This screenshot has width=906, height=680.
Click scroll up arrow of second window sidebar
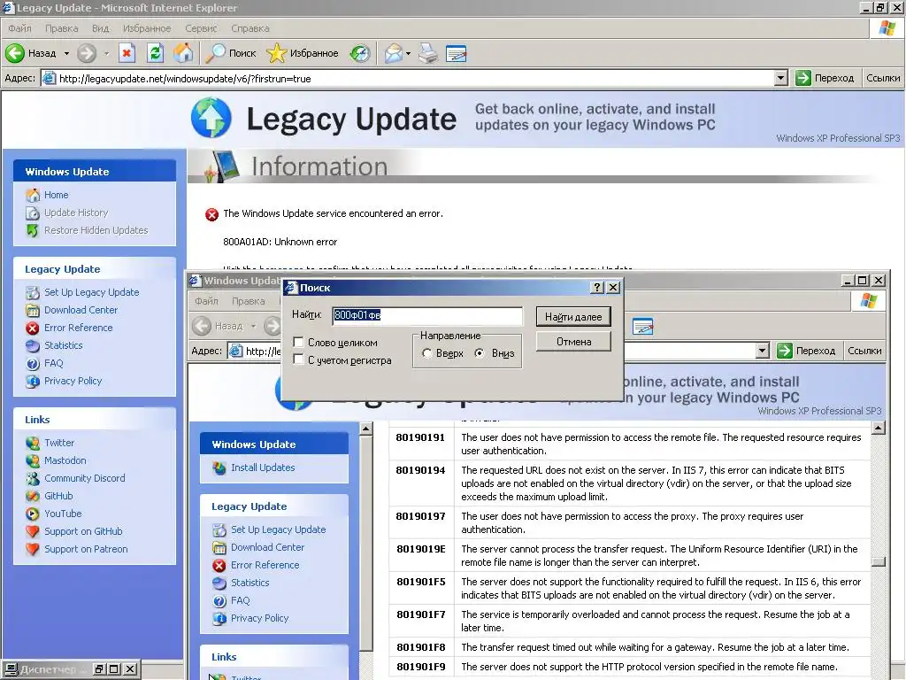tap(365, 429)
